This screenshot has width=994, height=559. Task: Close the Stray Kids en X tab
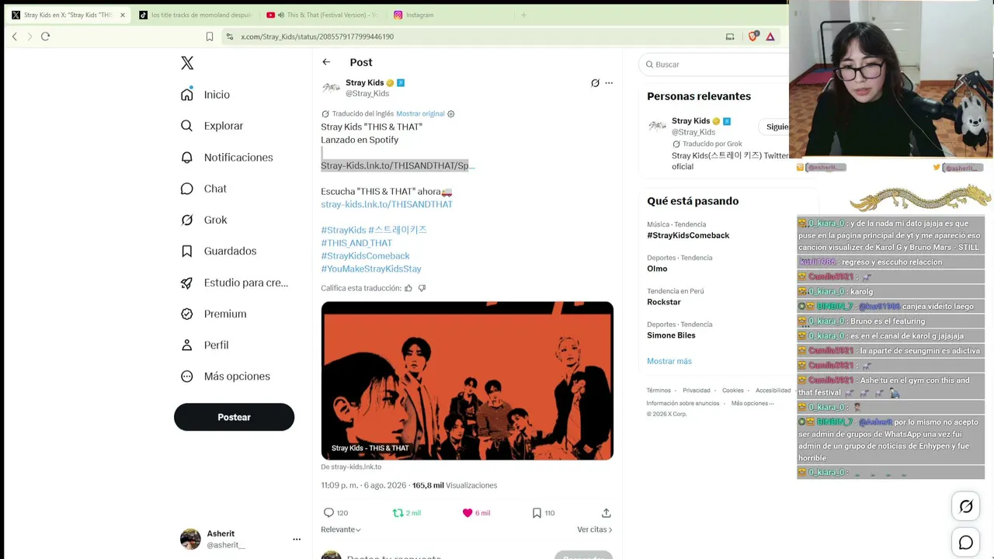[x=123, y=15]
